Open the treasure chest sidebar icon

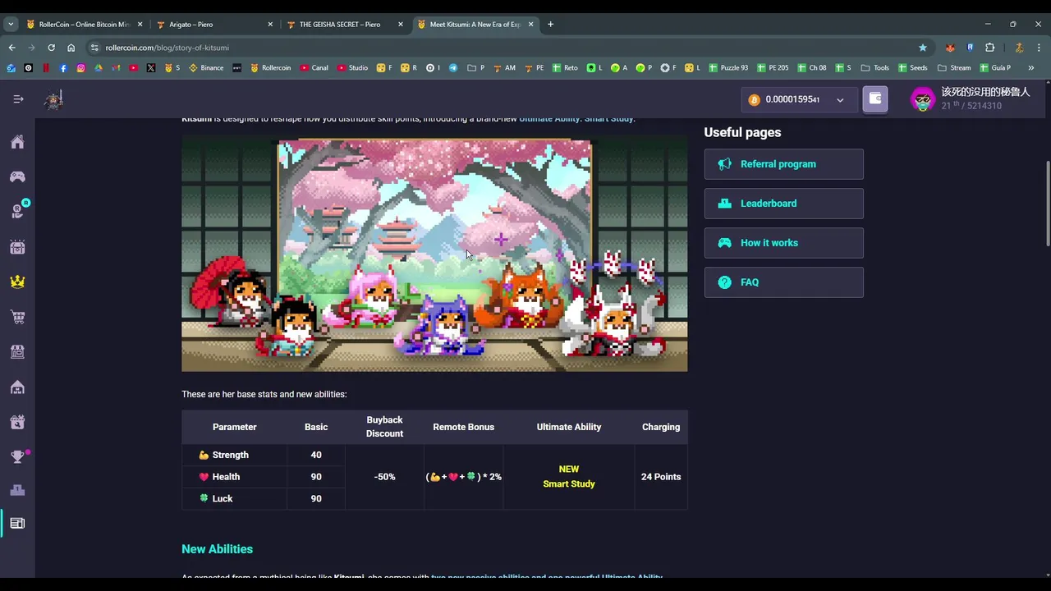coord(17,247)
